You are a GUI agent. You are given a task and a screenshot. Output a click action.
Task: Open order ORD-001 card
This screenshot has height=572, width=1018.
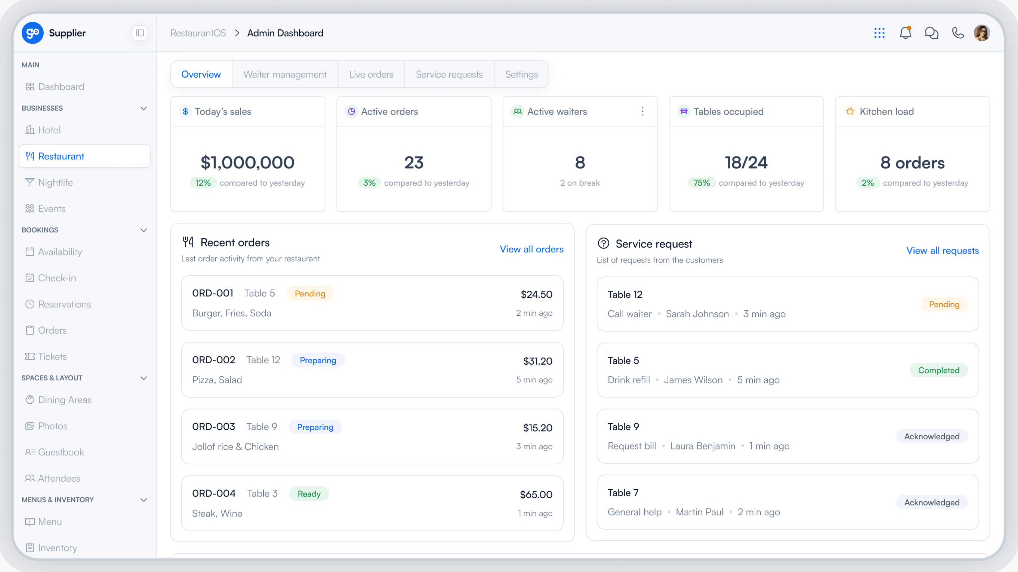(372, 303)
